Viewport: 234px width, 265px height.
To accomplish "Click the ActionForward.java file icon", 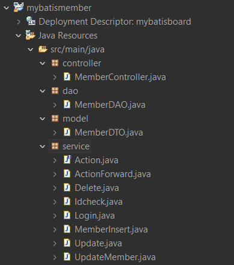I will click(x=67, y=173).
